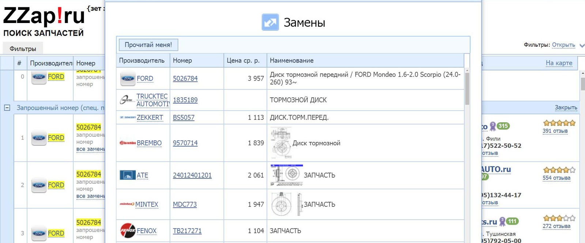This screenshot has width=585, height=243.
Task: Open the TRUCKTEC AUTOMOTIVE manufacturer link
Action: click(x=152, y=100)
